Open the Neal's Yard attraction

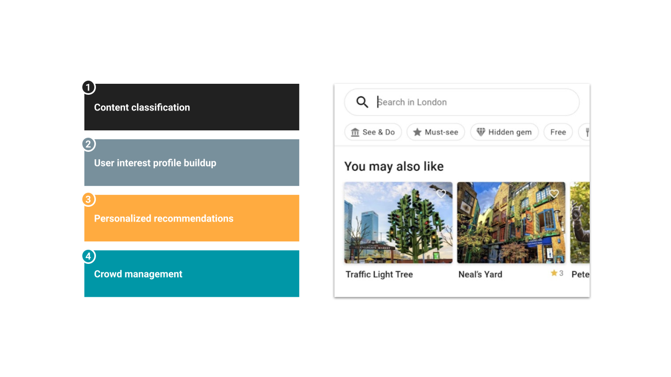tap(511, 223)
